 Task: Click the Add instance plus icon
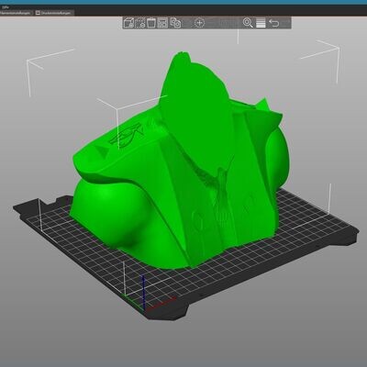pyautogui.click(x=199, y=23)
